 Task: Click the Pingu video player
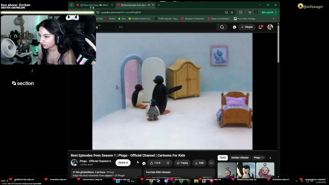(172, 91)
